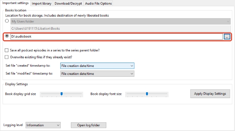The height and width of the screenshot is (131, 235).
Task: Click the D:\audiobook path input field
Action: [116, 37]
